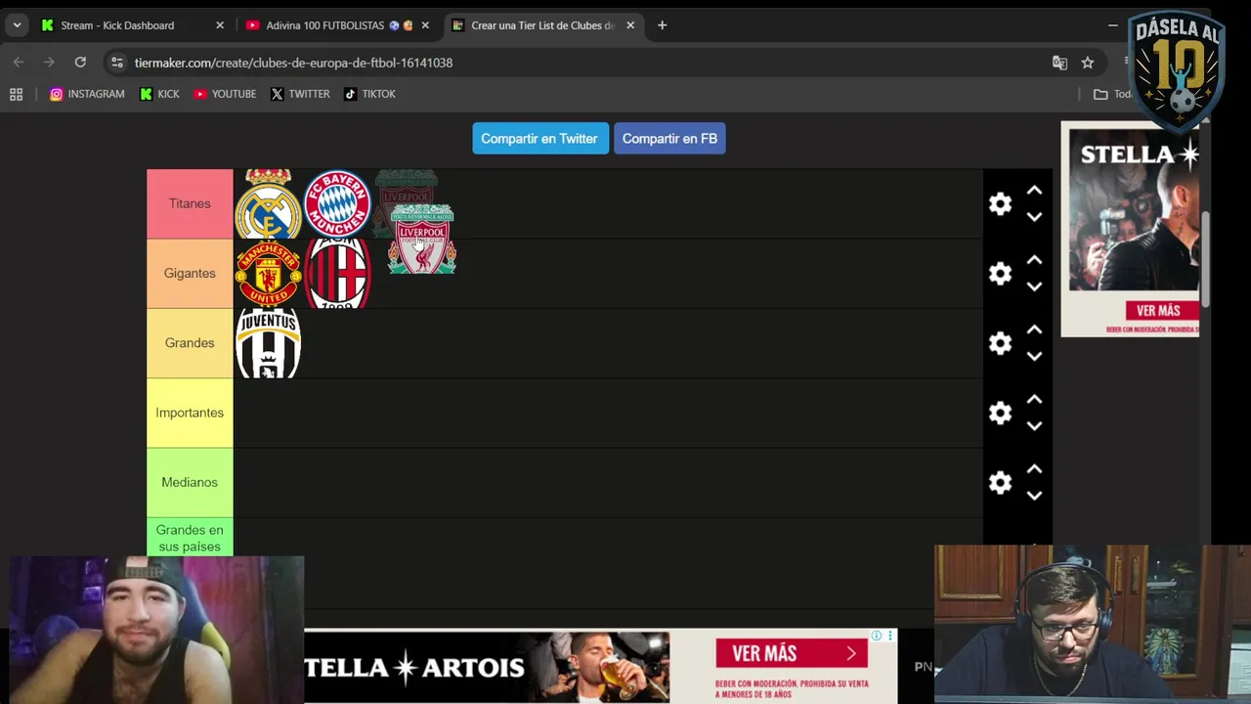Close the Crear una Tier List tab
The height and width of the screenshot is (704, 1251).
pos(630,25)
